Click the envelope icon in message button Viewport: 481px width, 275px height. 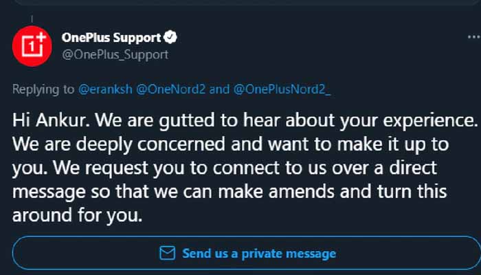click(x=168, y=253)
